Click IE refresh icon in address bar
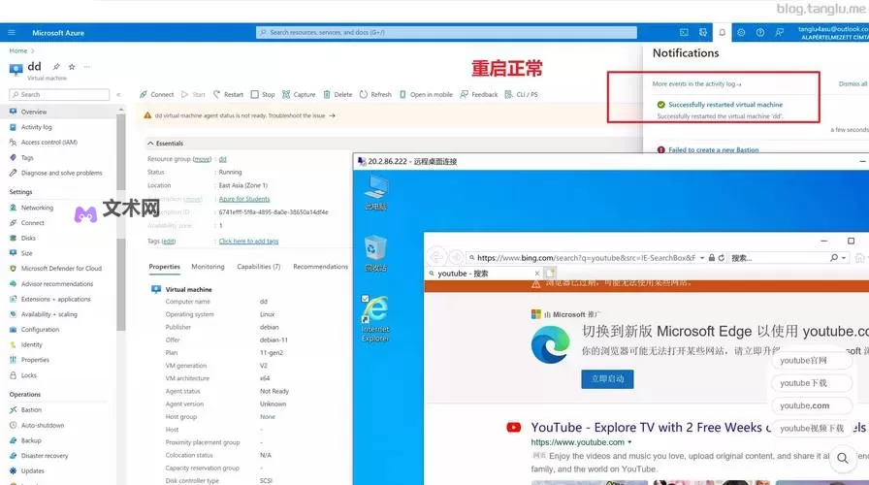869x485 pixels. point(721,258)
